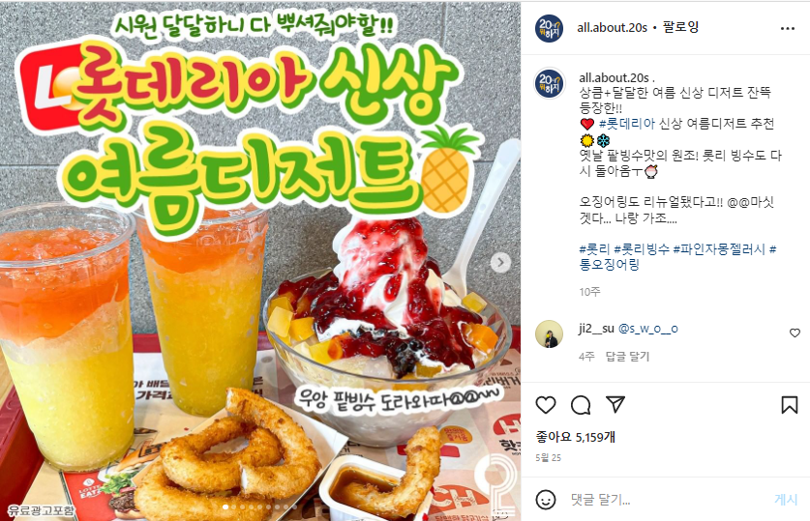
Task: Open all.about.20s username in the header
Action: 613,28
